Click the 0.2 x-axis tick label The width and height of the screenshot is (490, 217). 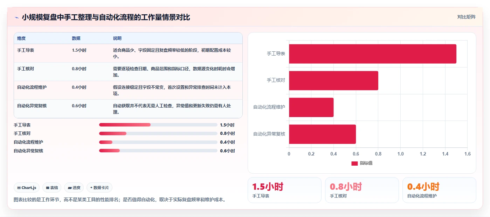tap(311, 154)
